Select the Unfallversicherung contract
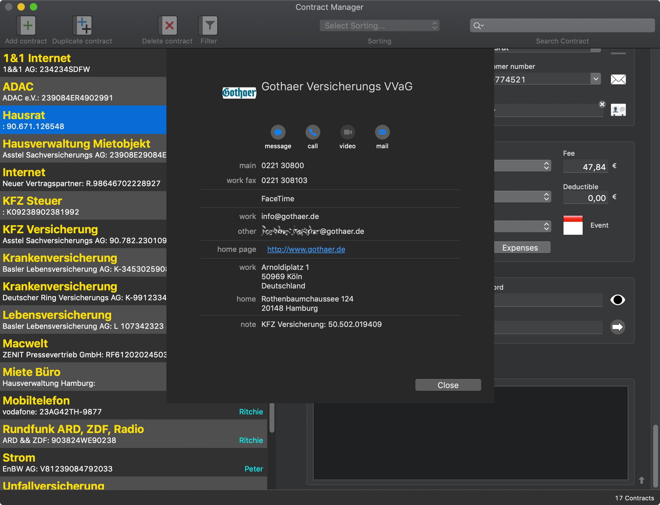Screen dimensions: 660x505 coord(133,484)
